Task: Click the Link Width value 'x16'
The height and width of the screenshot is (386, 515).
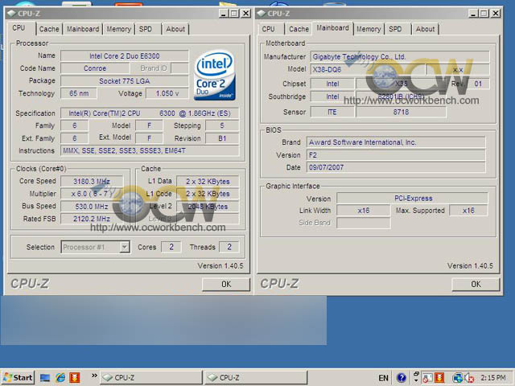Action: pyautogui.click(x=364, y=211)
